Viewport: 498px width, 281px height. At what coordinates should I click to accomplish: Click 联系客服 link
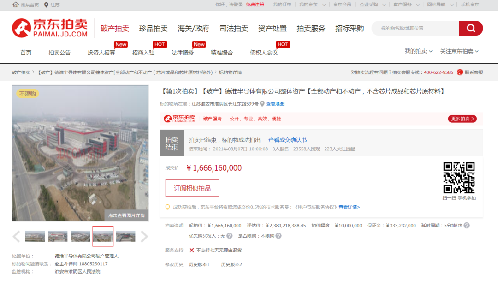point(474,72)
